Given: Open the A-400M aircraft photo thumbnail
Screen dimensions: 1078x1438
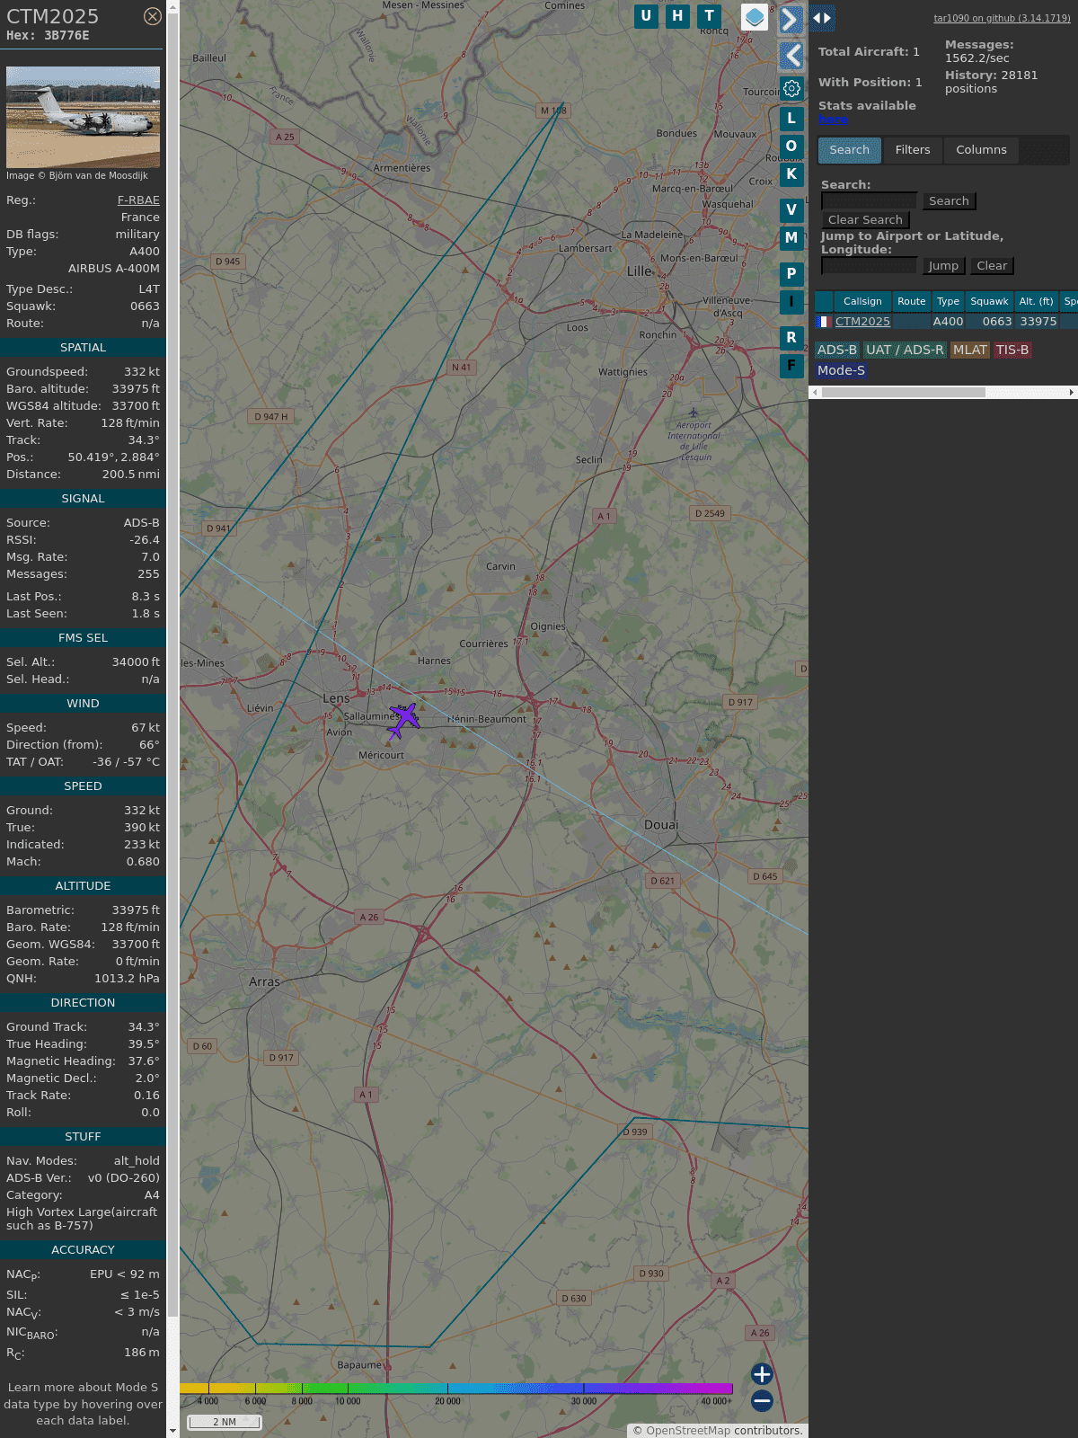Looking at the screenshot, I should pos(83,117).
